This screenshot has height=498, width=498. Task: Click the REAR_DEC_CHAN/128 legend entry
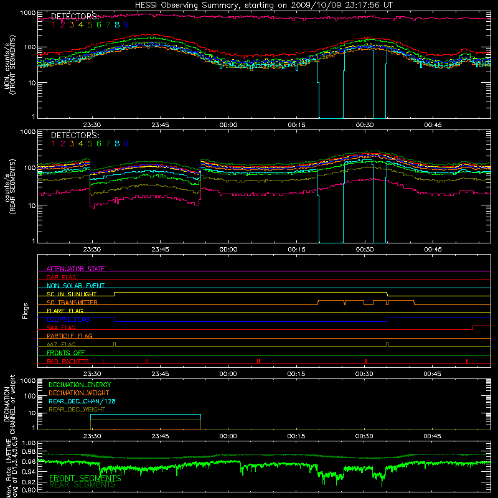(x=82, y=401)
